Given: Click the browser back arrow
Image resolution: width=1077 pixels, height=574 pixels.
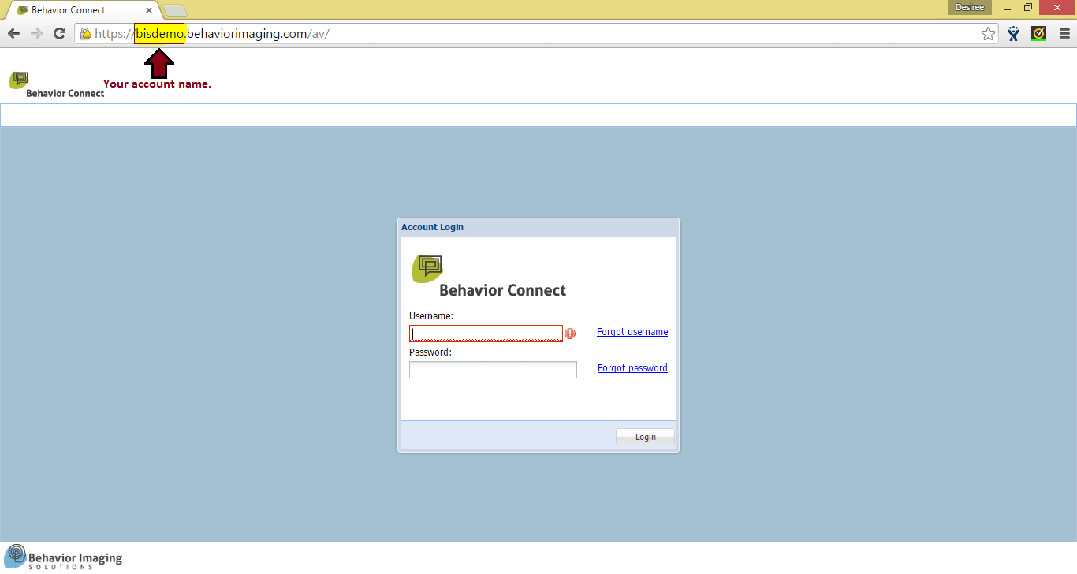Looking at the screenshot, I should [13, 33].
